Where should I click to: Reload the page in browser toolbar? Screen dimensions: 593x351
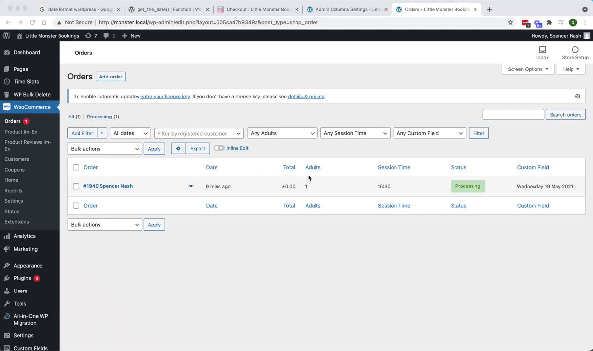32,22
